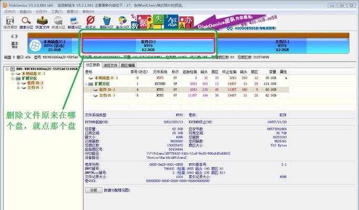This screenshot has height=210, width=359.
Task: Select the 软件(D:) row label in table
Action: pyautogui.click(x=107, y=90)
